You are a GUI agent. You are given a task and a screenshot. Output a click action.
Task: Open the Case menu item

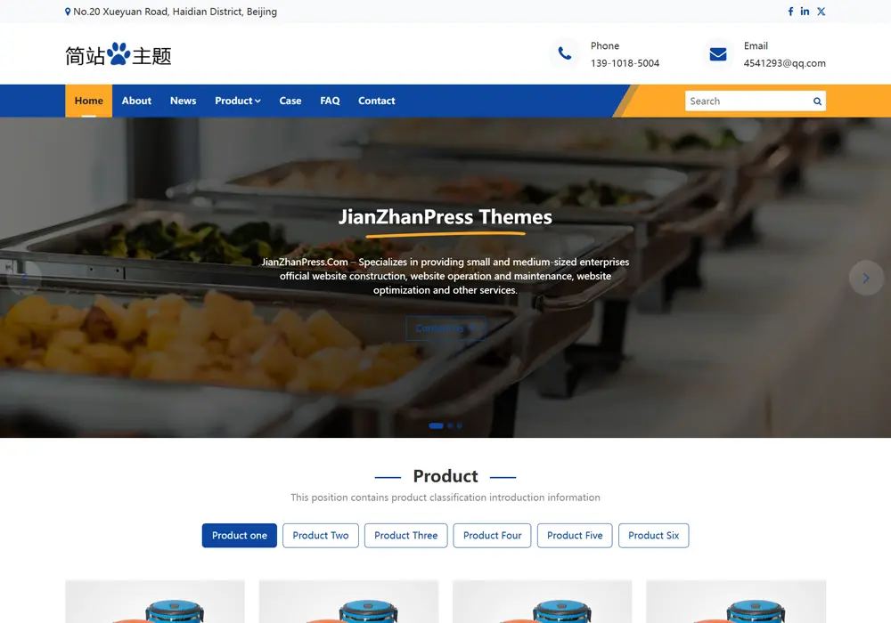(x=290, y=101)
